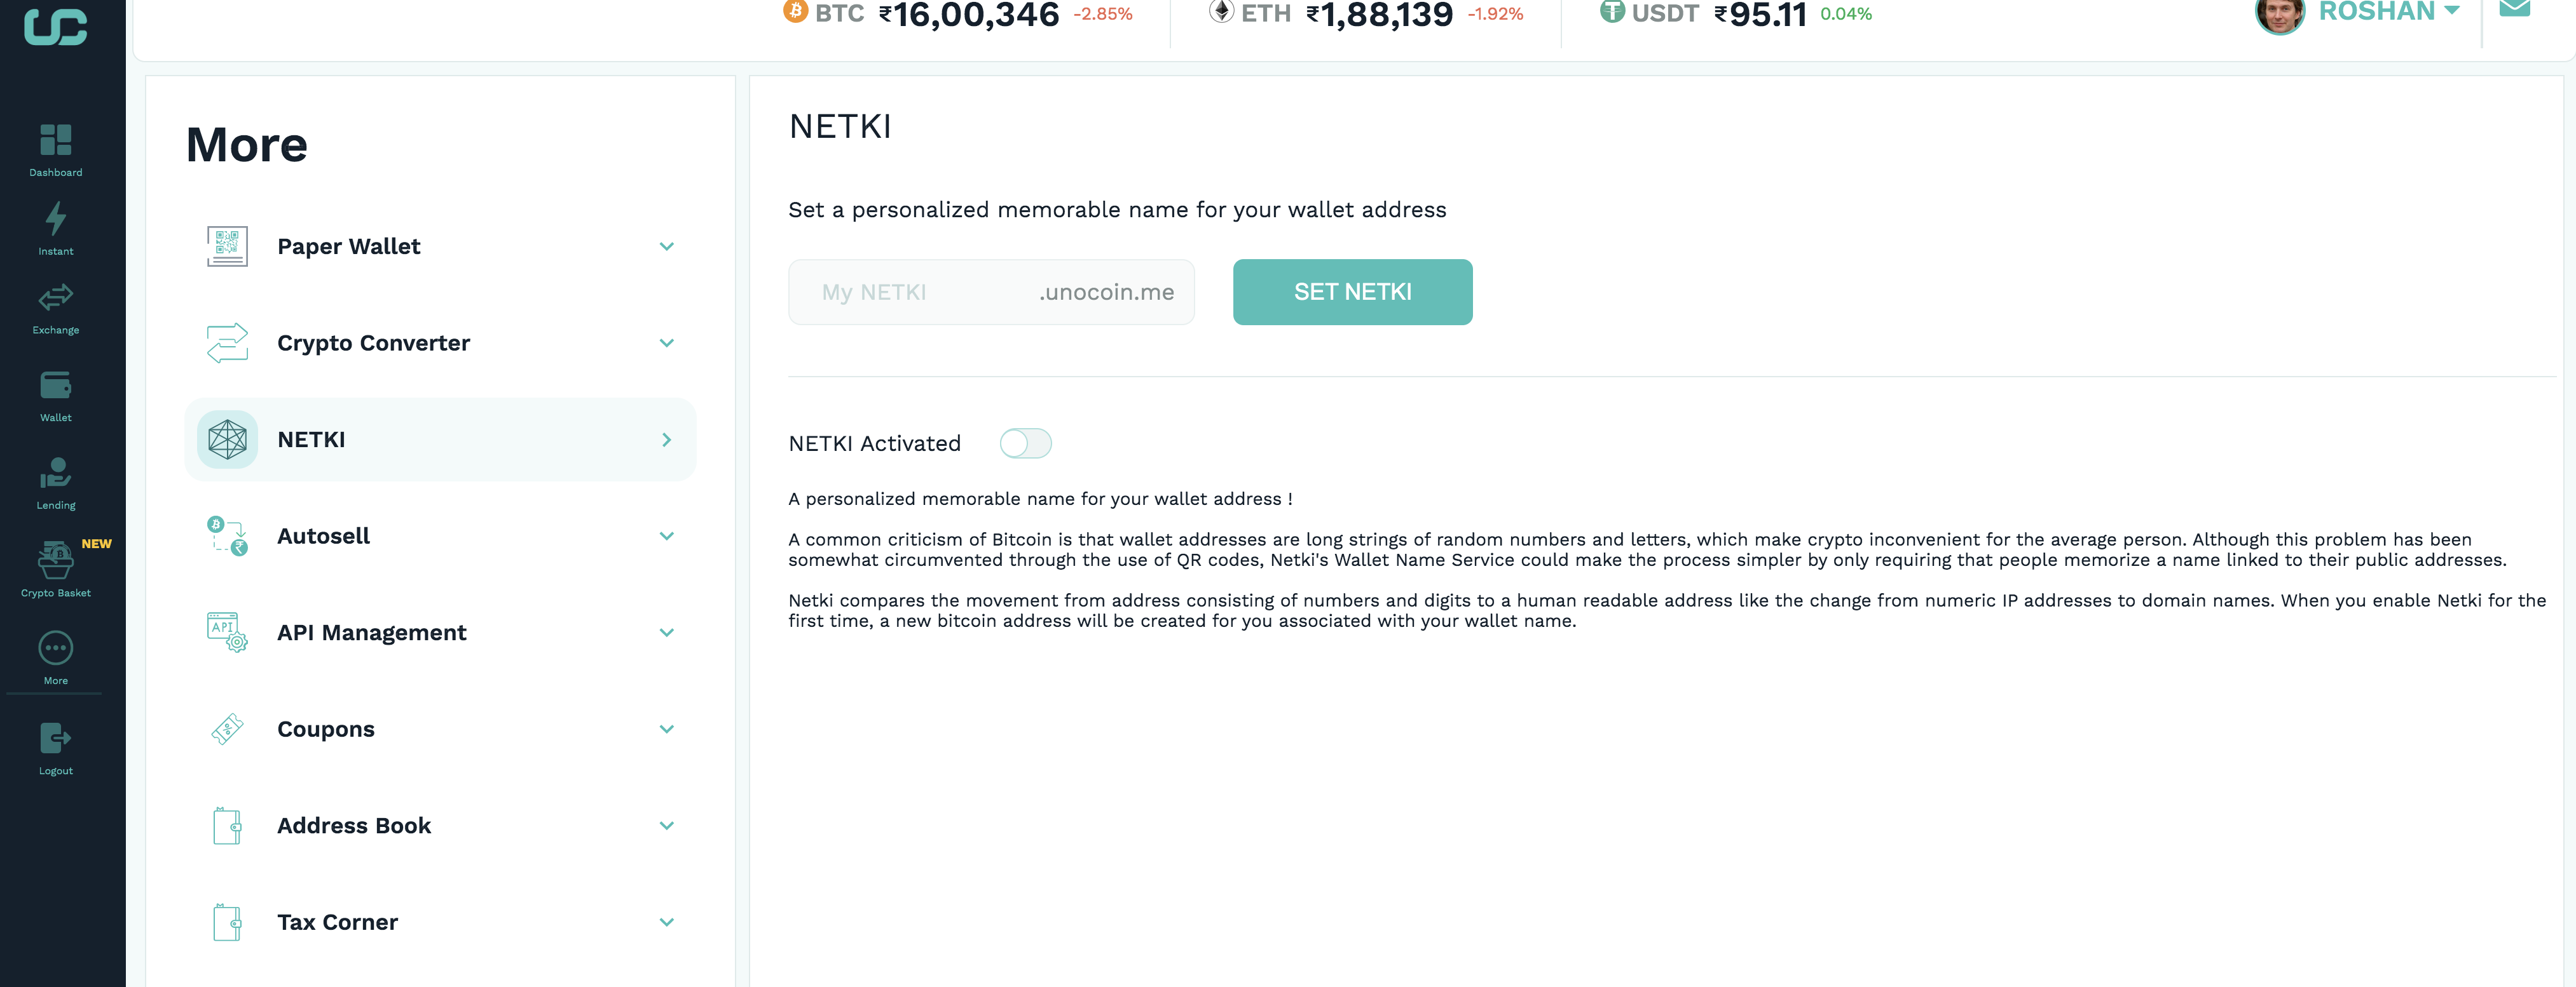Toggle the NETKI Activated switch
The height and width of the screenshot is (987, 2576).
[1025, 443]
